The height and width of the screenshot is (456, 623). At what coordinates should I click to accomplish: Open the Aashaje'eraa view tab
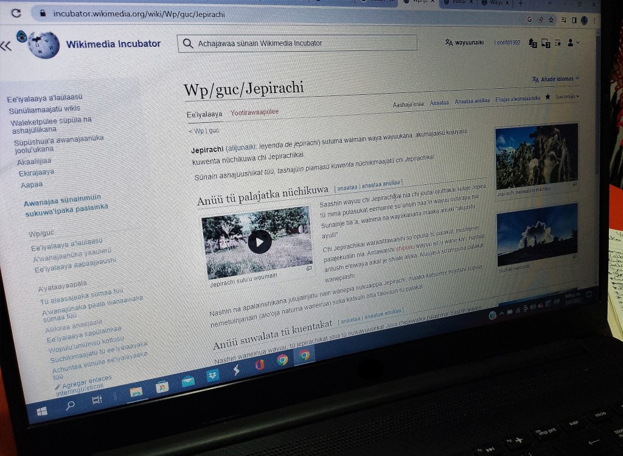point(408,105)
